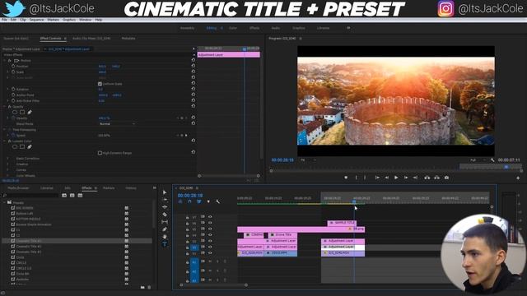The image size is (527, 296).
Task: Collapse the Opacity effect group
Action: point(5,106)
